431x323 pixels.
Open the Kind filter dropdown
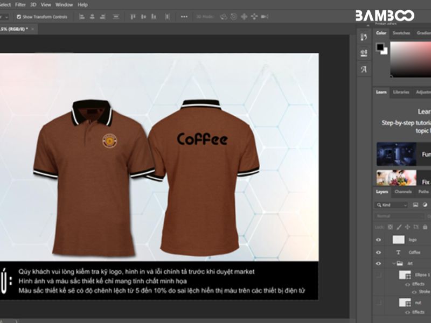(x=392, y=205)
